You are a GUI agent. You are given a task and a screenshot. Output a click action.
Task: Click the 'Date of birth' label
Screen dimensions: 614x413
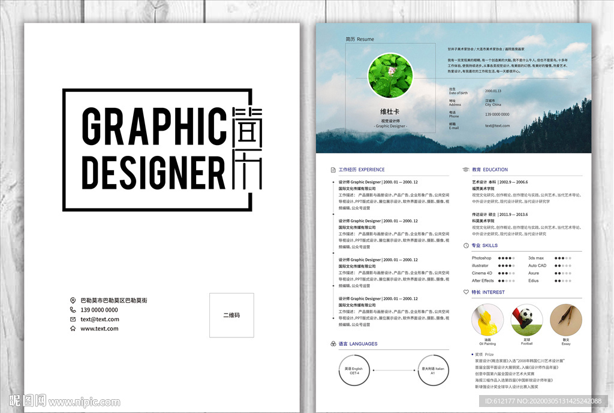(458, 93)
